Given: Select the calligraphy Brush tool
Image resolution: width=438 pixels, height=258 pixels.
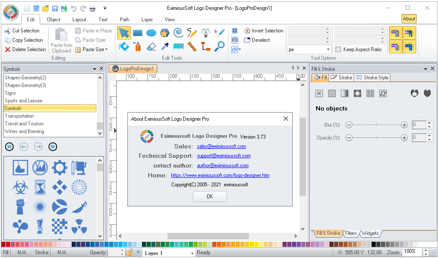Looking at the screenshot, I should click(219, 33).
